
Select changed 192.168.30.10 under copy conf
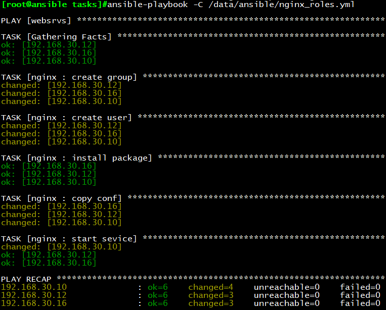61,223
